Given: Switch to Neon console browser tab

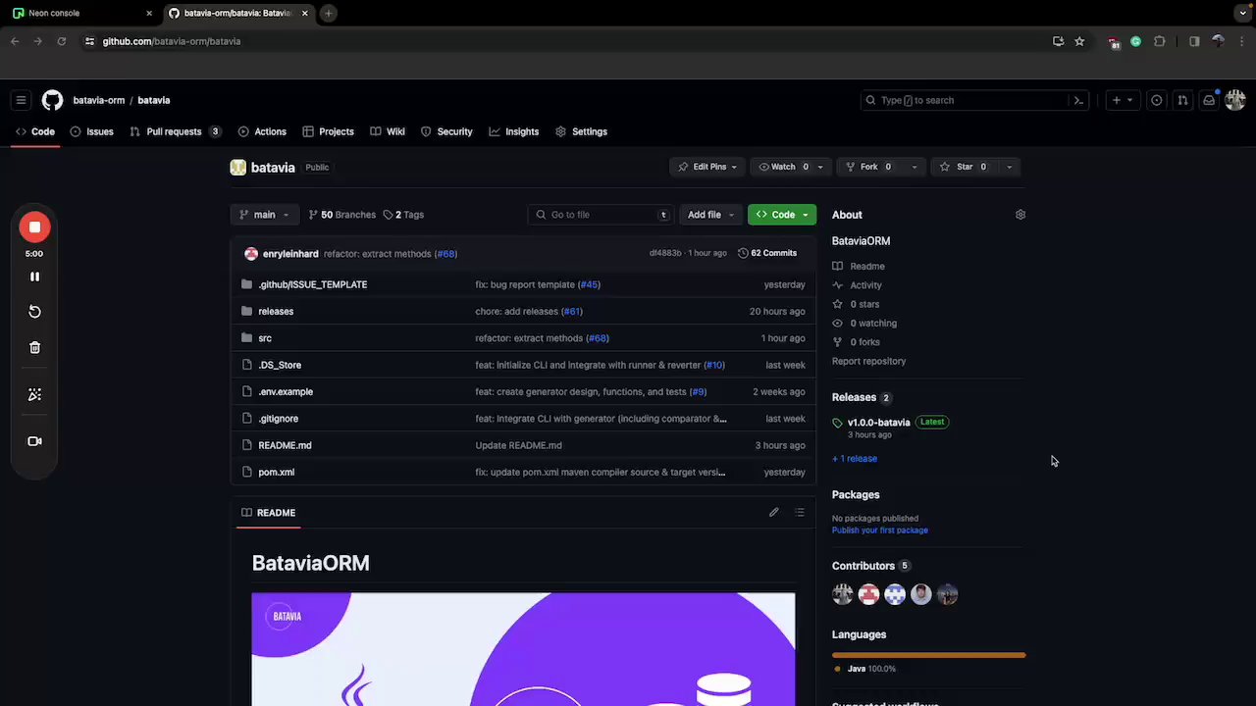Looking at the screenshot, I should [x=81, y=13].
